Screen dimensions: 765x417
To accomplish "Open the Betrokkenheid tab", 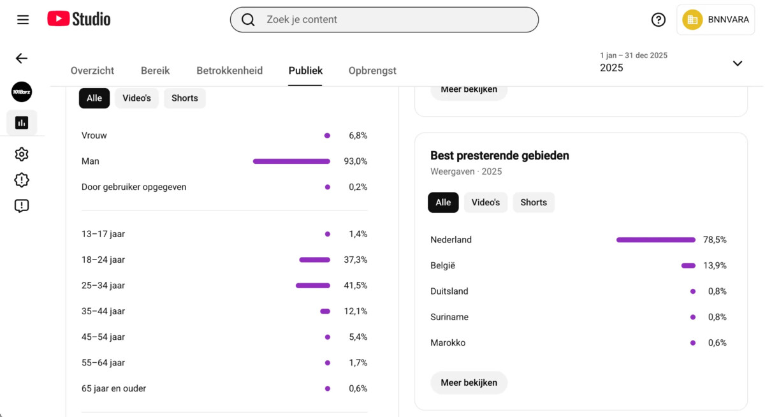I will (229, 71).
